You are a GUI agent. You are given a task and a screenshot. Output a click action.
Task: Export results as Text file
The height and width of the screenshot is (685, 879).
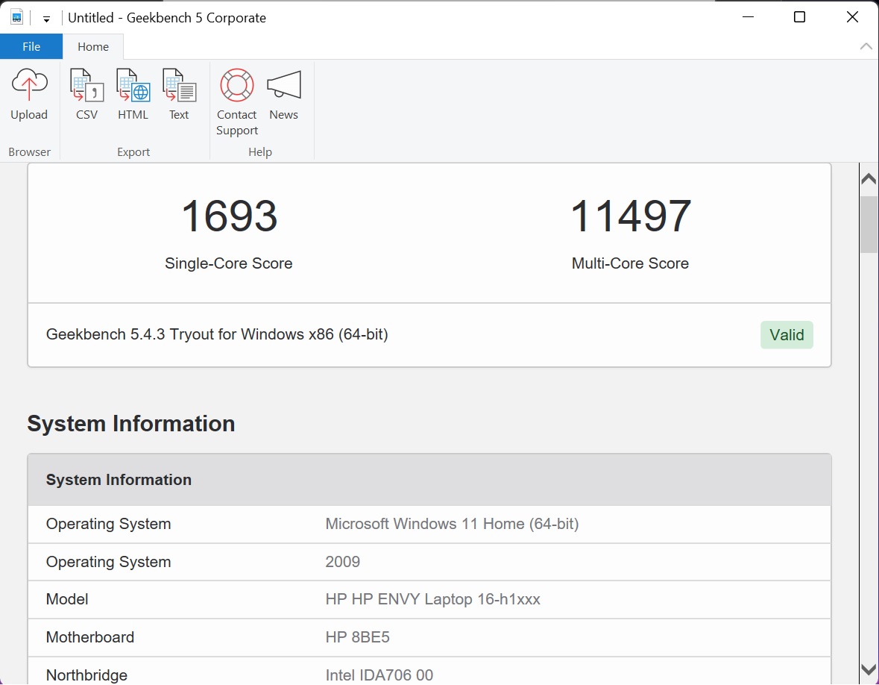(x=179, y=86)
